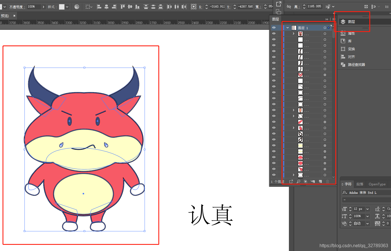Click the X coordinate field

point(217,6)
